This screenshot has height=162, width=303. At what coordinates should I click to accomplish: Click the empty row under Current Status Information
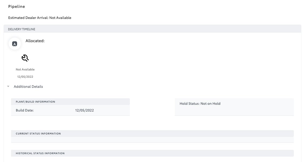tap(152, 140)
